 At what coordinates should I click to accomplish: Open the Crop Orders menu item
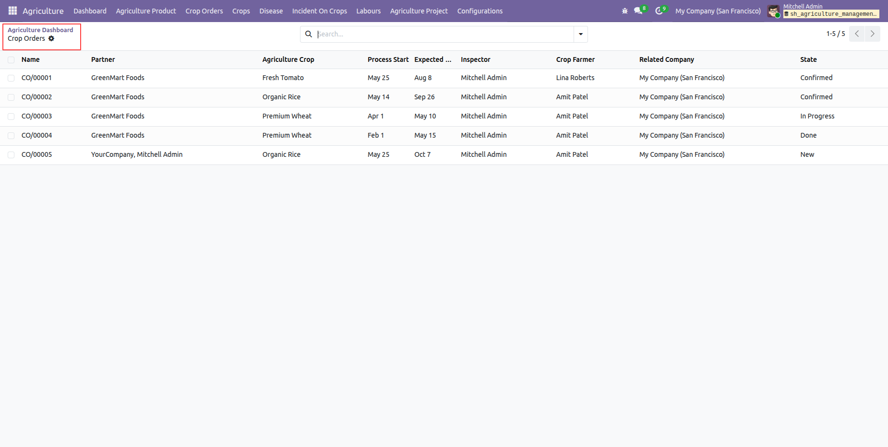pyautogui.click(x=204, y=11)
